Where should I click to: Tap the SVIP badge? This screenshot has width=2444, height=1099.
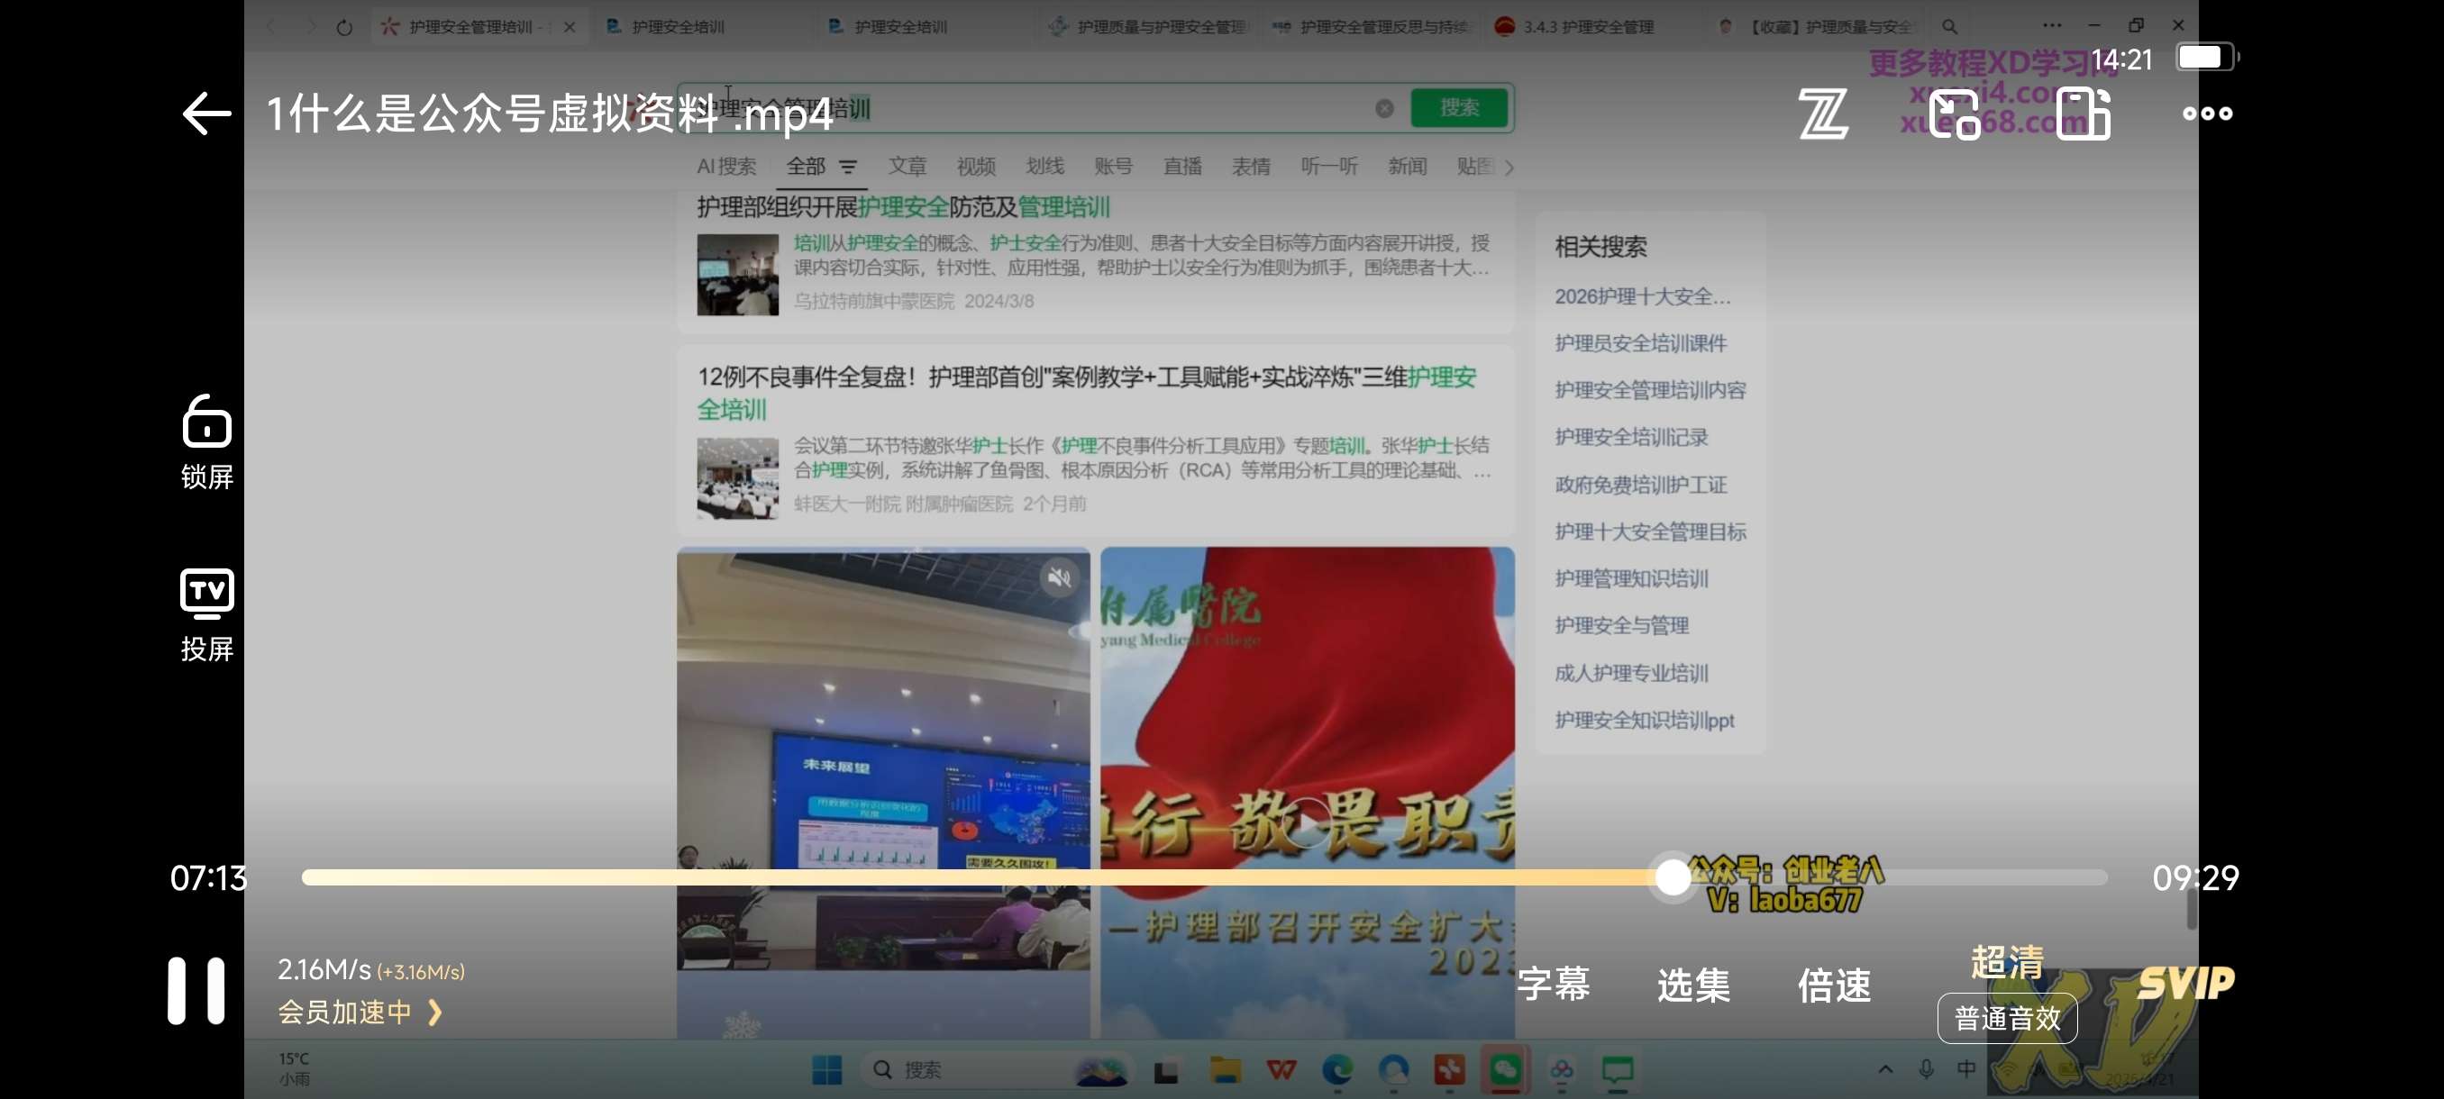click(2185, 984)
